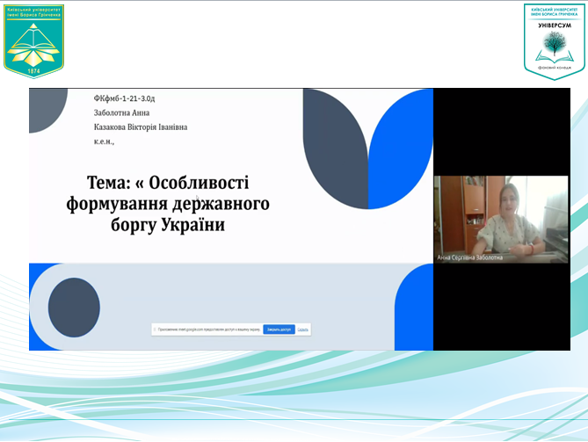Click the author name 'Заболотна Анна' on slide
The width and height of the screenshot is (588, 442).
click(x=121, y=112)
